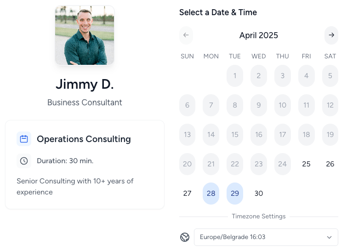Click the Operations Consulting heading
Image resolution: width=347 pixels, height=251 pixels.
tap(84, 139)
